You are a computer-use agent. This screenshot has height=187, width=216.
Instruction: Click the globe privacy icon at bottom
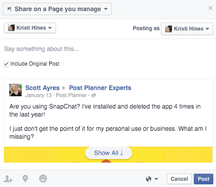[x=148, y=179]
